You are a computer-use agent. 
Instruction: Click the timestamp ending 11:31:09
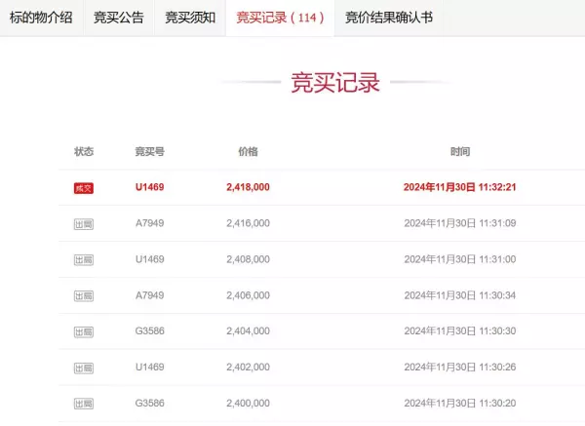coord(459,223)
